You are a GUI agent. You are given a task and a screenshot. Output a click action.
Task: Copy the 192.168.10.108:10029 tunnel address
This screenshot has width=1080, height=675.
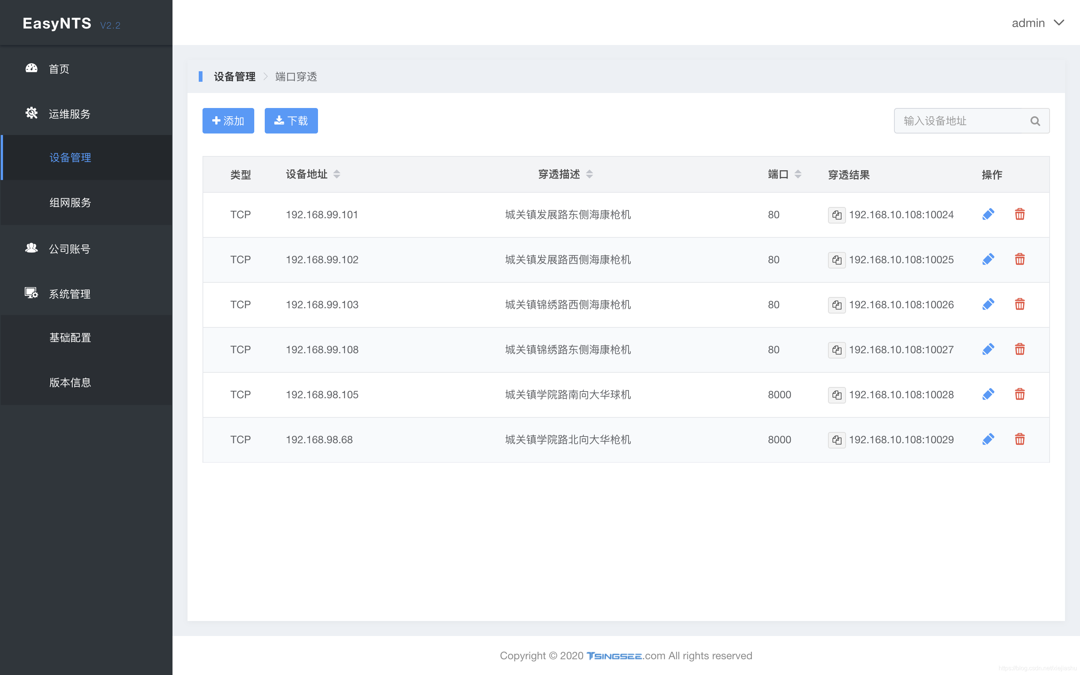tap(837, 440)
